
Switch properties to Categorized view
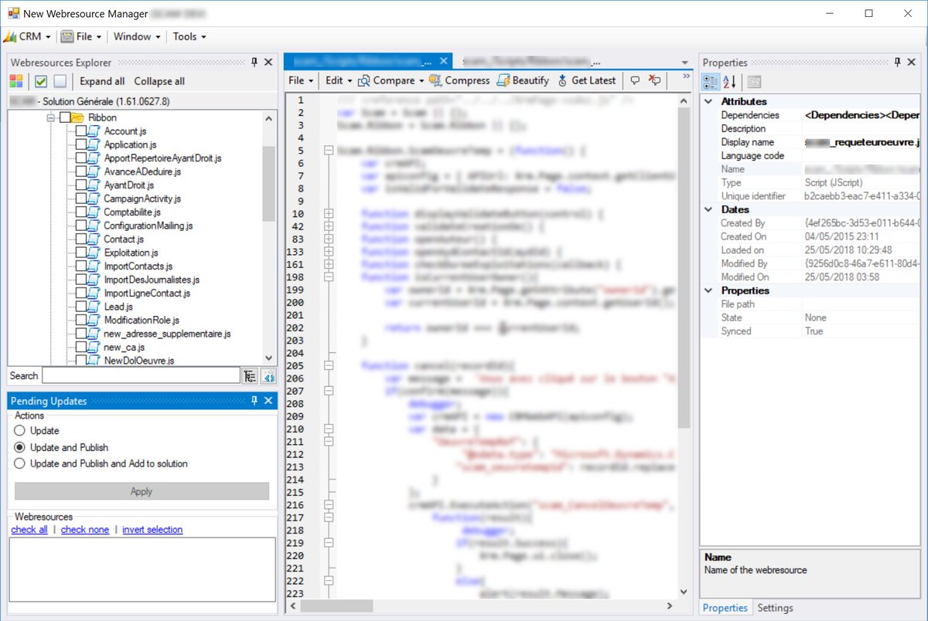point(710,82)
